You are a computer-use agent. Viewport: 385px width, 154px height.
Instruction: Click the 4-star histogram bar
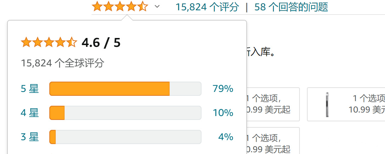tap(126, 113)
